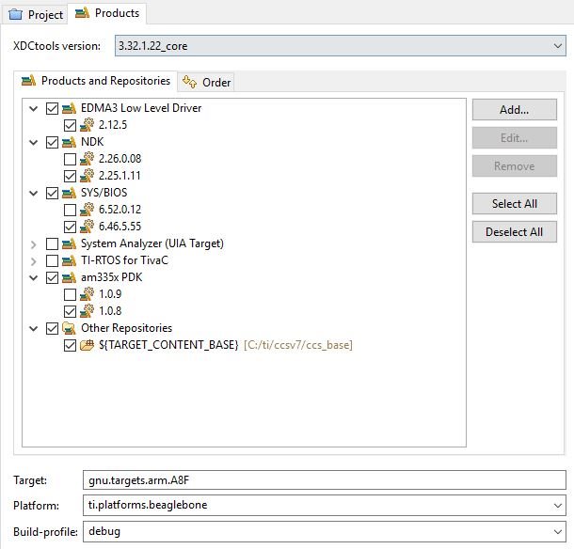Collapse the NDK tree node
574x549 pixels.
point(33,142)
